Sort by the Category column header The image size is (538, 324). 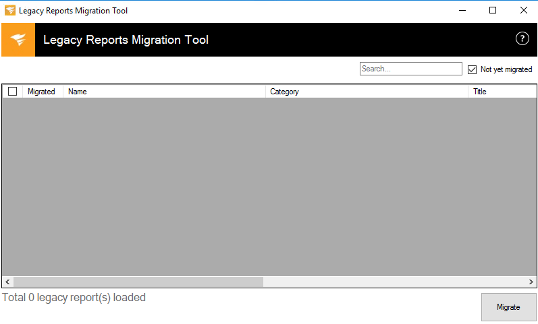pyautogui.click(x=367, y=92)
